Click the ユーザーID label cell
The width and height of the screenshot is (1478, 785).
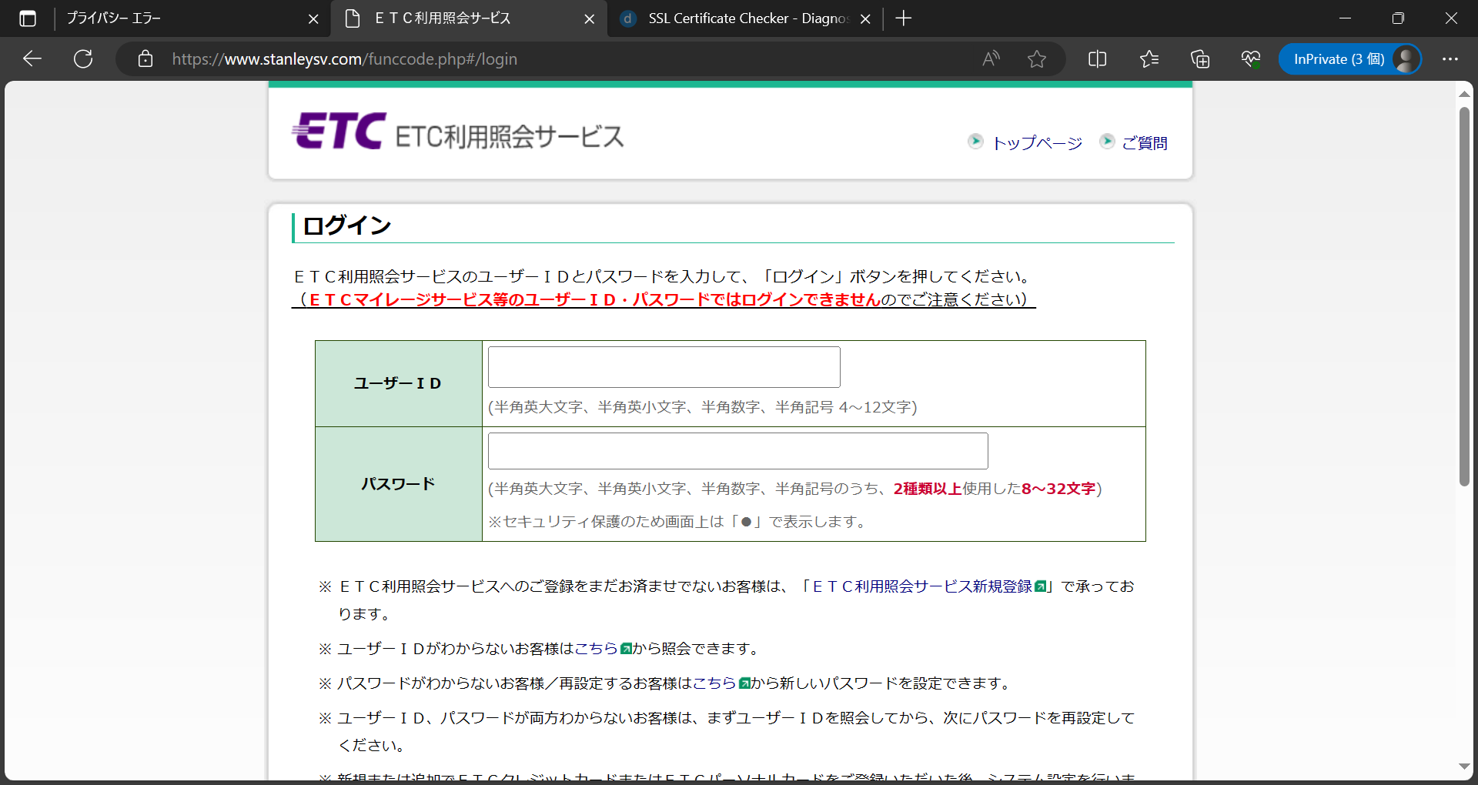click(x=399, y=383)
